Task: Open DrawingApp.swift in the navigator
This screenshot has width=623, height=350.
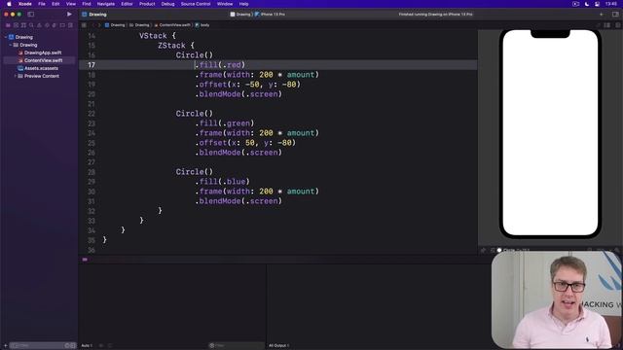Action: [x=43, y=52]
